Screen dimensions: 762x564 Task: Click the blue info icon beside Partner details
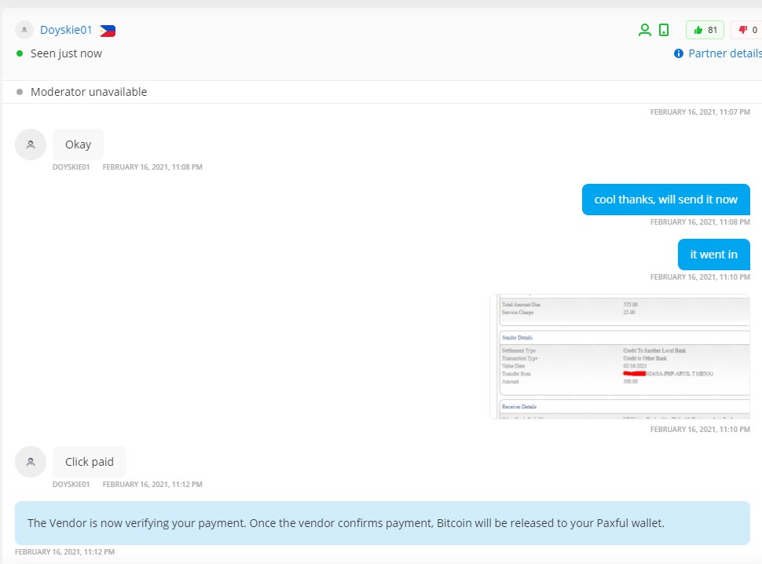point(679,53)
